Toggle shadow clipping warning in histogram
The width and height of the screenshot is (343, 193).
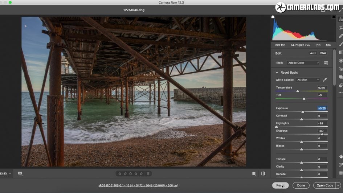(x=273, y=17)
